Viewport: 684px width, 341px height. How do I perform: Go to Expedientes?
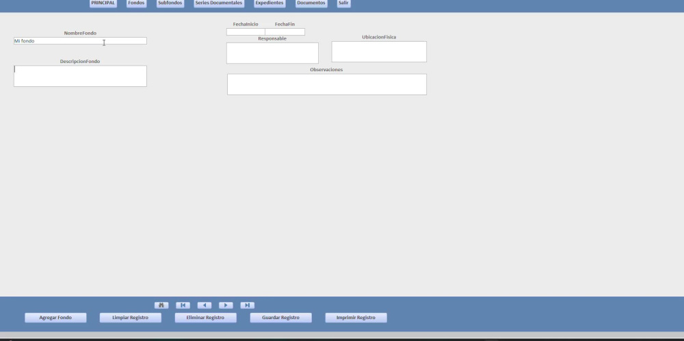269,3
